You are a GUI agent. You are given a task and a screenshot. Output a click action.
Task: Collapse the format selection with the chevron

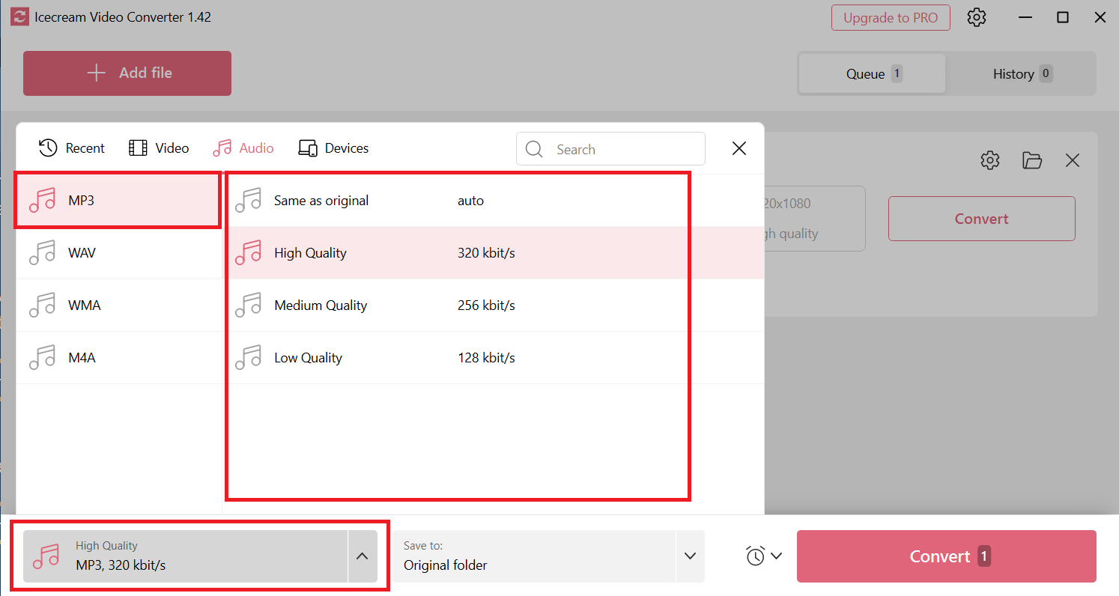(x=363, y=556)
